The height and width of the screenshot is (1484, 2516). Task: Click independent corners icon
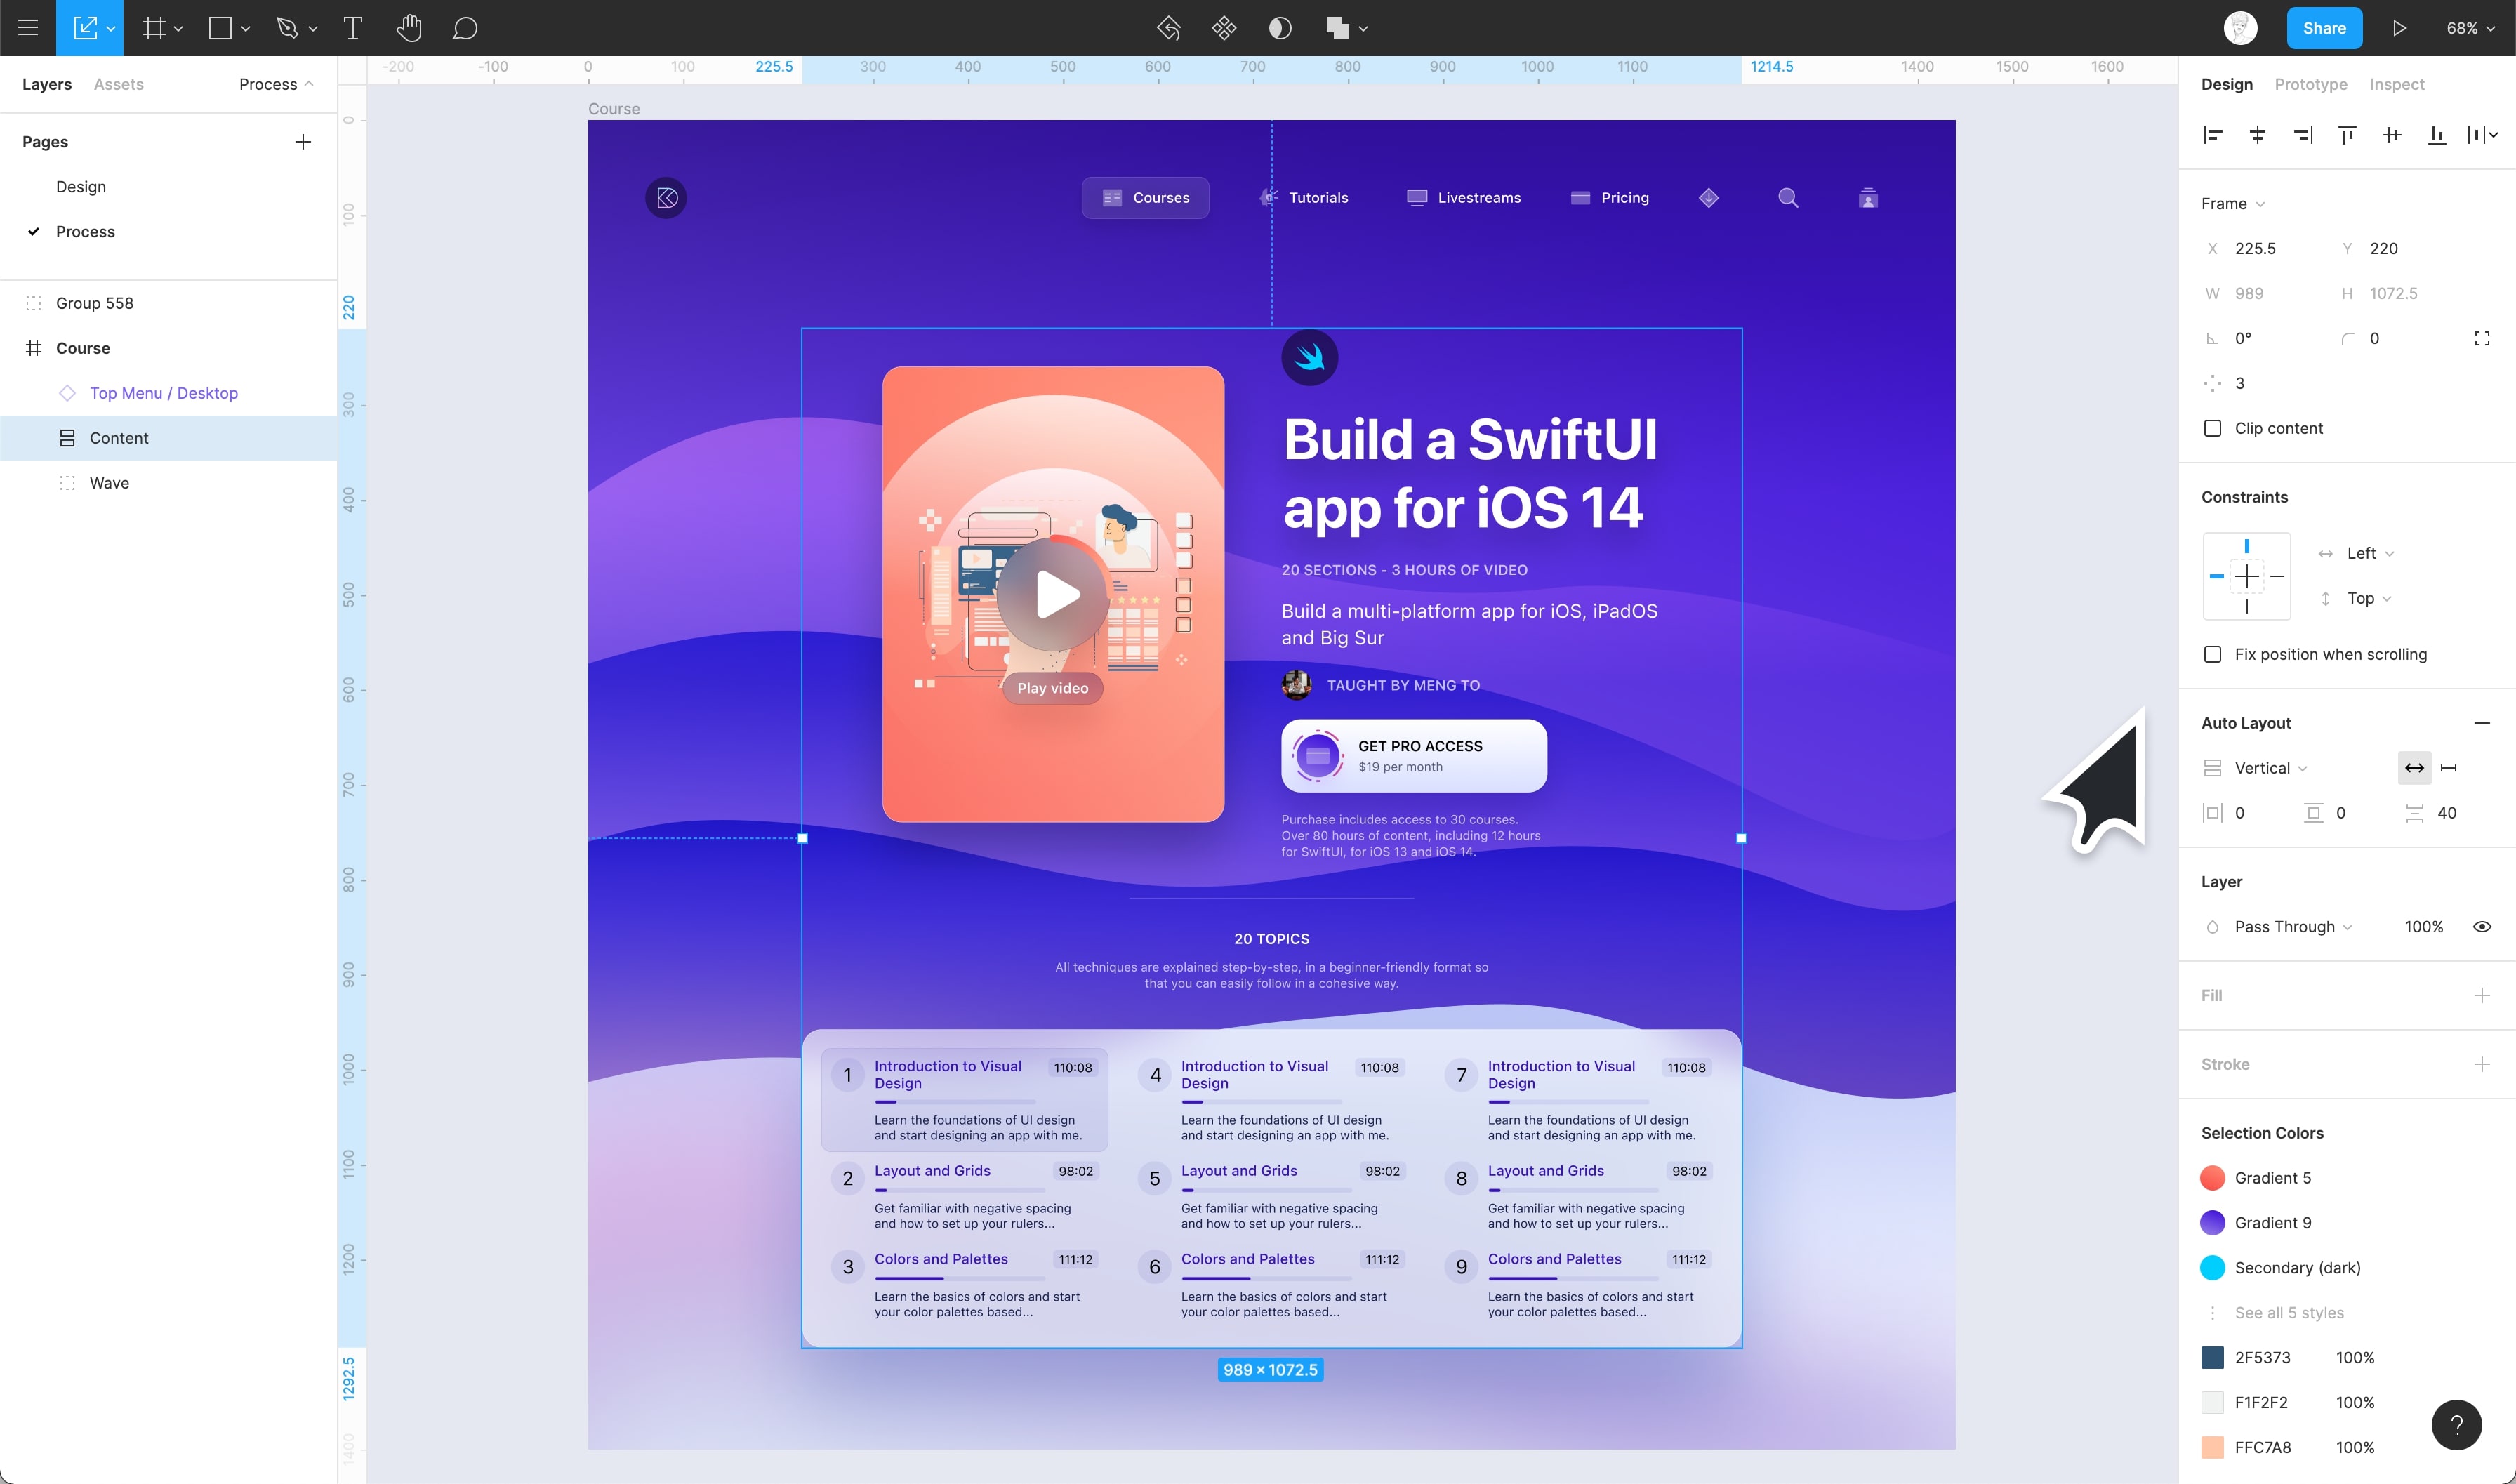coord(2481,338)
